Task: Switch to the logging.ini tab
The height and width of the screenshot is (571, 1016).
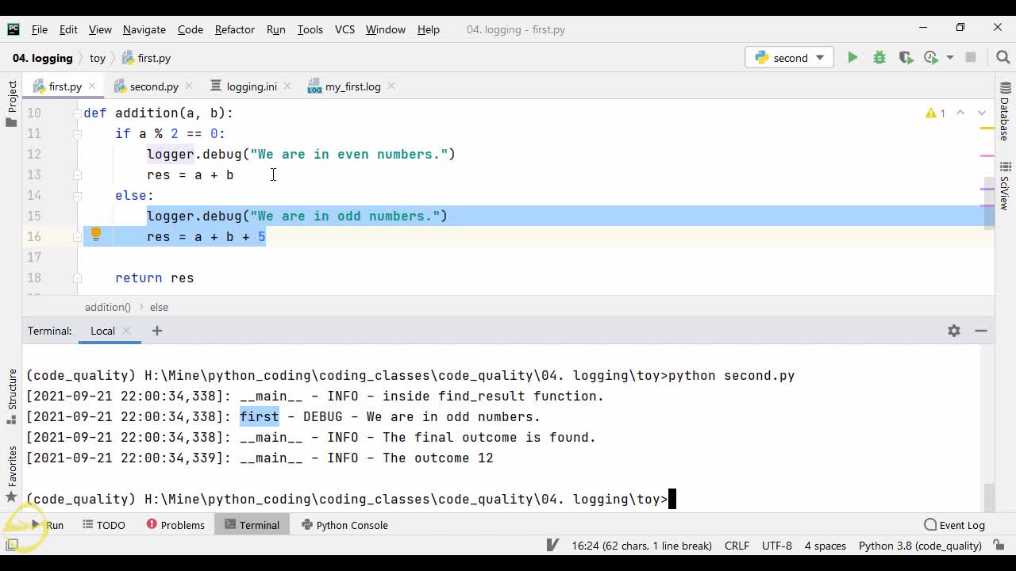Action: (x=251, y=86)
